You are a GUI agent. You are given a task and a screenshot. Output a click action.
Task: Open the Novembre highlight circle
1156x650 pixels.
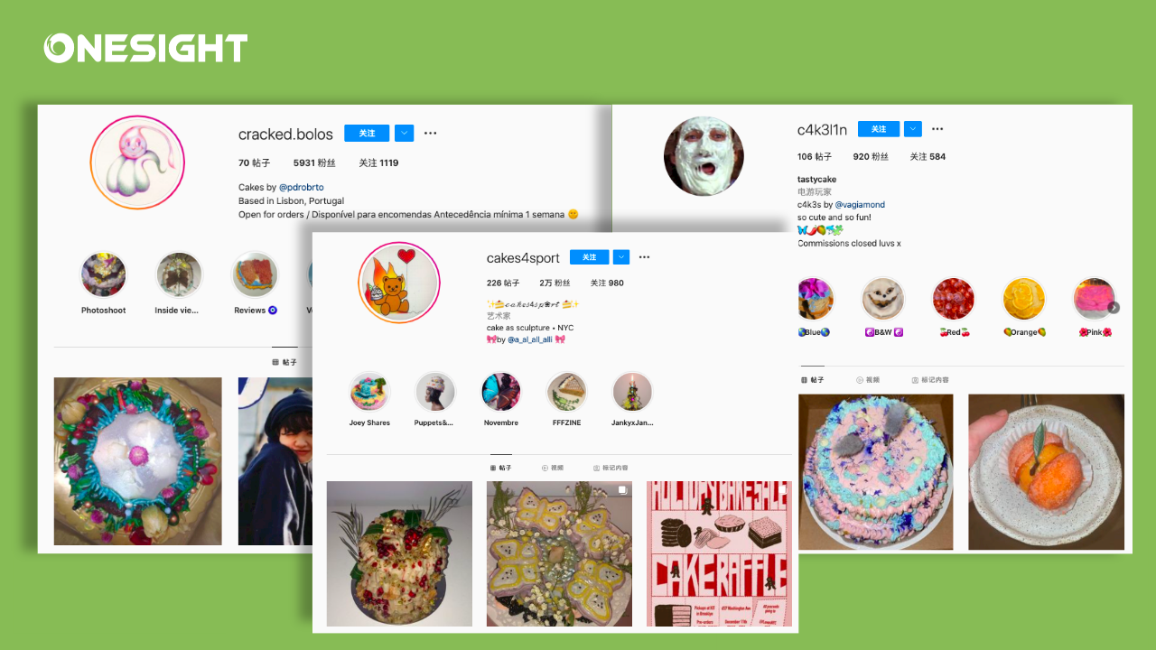tap(500, 392)
